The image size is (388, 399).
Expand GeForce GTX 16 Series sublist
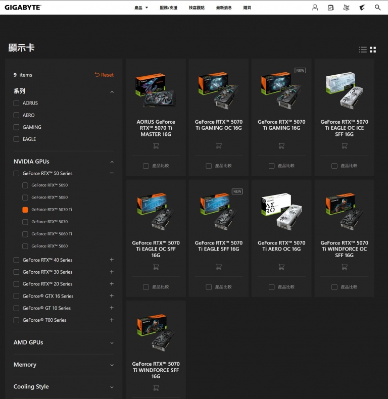click(112, 295)
